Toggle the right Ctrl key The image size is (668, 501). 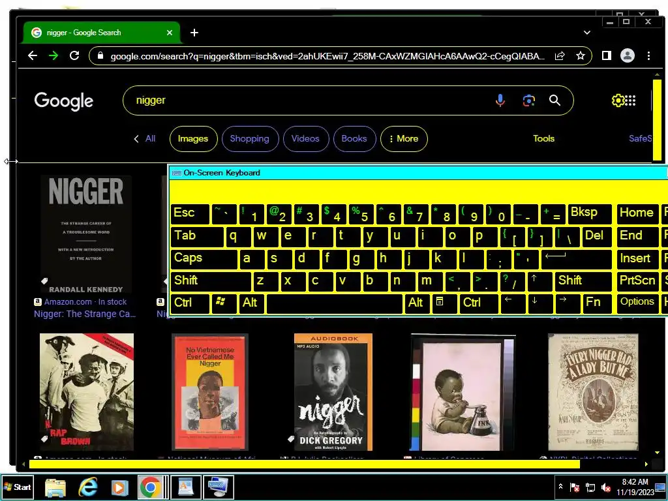479,303
